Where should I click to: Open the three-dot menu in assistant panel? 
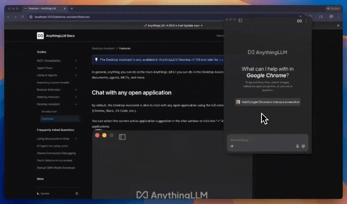(x=306, y=20)
